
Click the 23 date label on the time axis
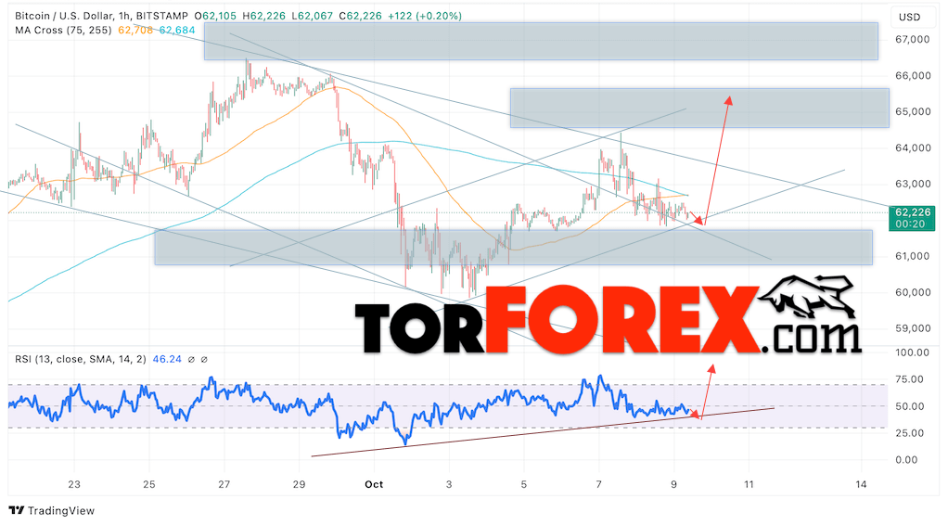[x=74, y=484]
